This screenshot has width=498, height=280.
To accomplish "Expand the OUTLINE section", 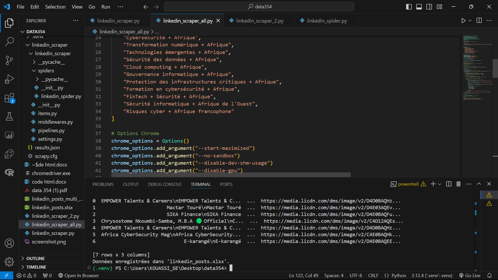I will 23,258.
